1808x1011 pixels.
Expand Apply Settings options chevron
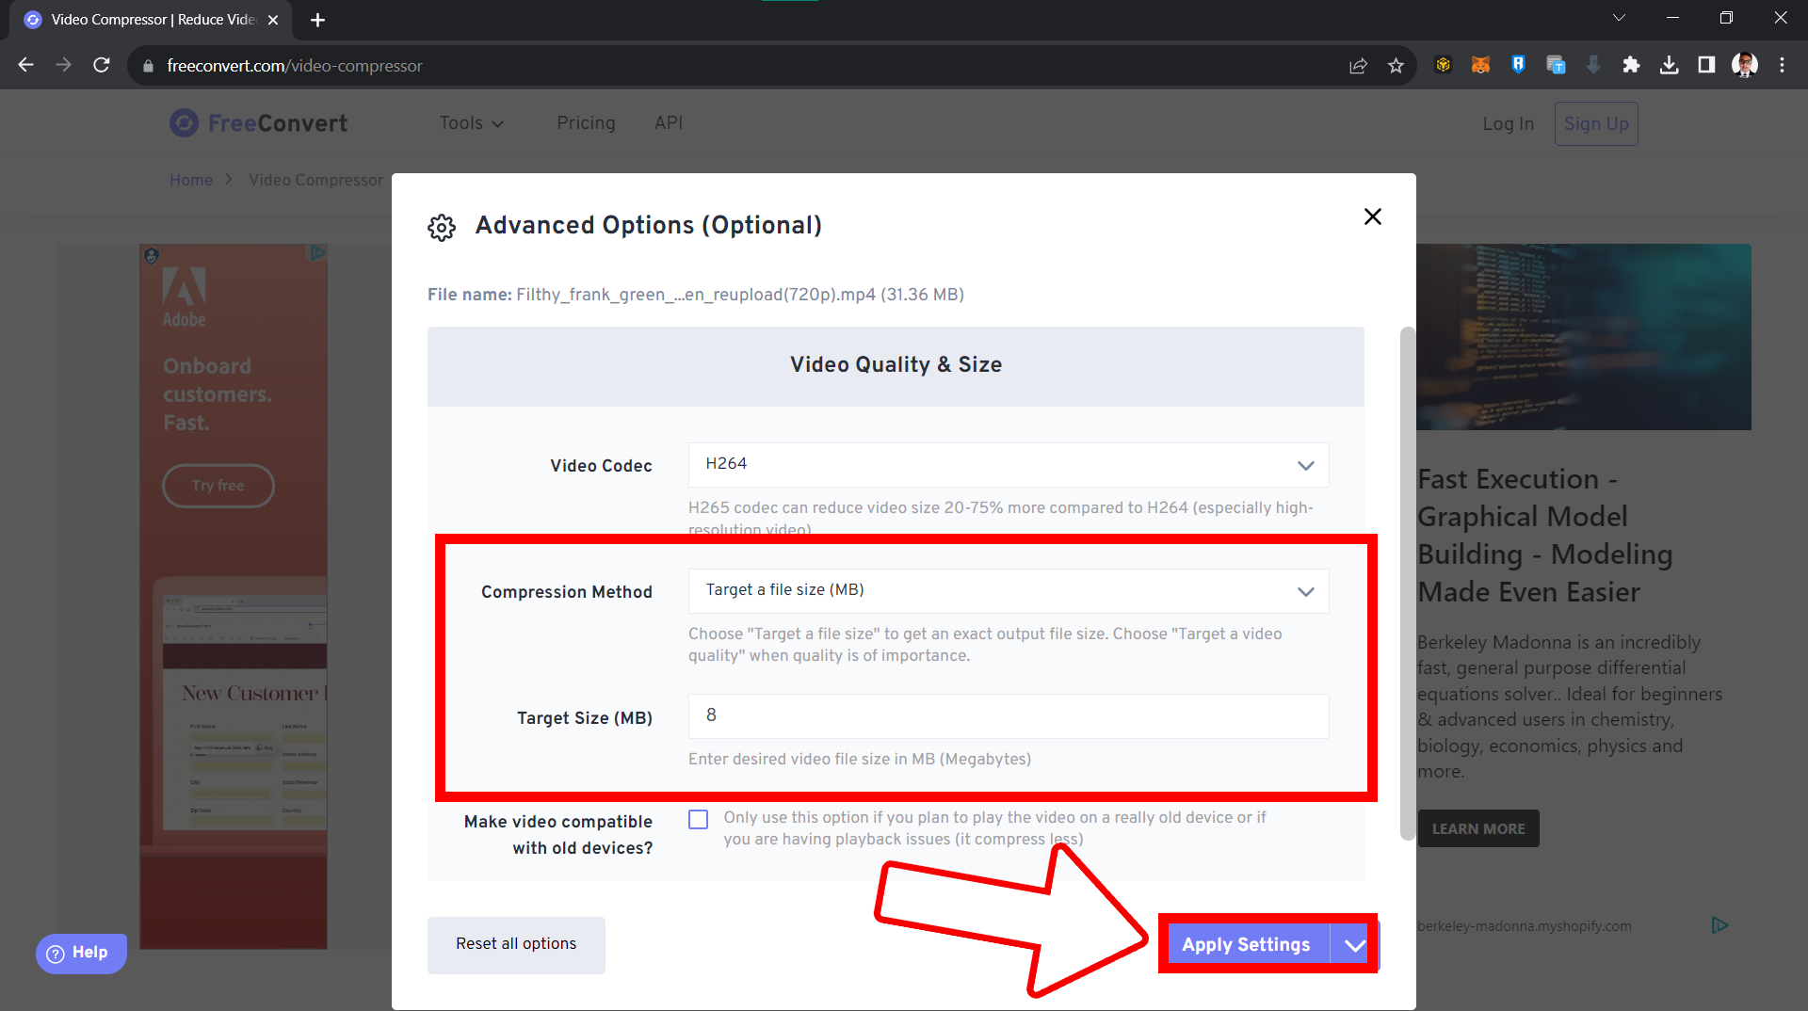point(1353,944)
